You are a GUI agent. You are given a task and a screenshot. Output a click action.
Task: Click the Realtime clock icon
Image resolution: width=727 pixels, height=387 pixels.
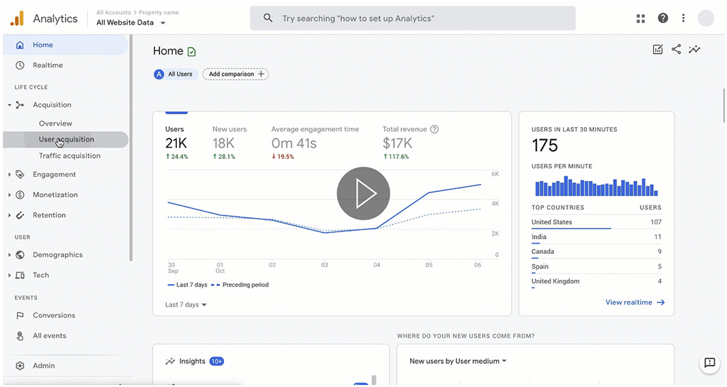click(x=20, y=66)
